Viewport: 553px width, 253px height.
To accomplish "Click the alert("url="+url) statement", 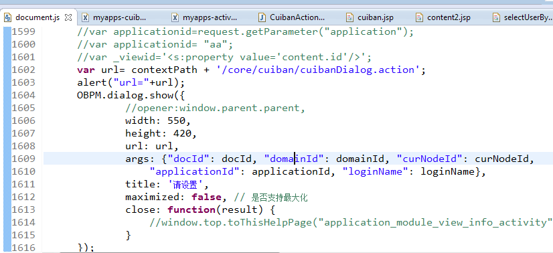I will (131, 82).
